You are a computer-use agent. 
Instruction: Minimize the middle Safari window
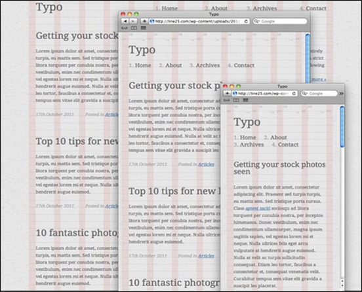[x=130, y=14]
